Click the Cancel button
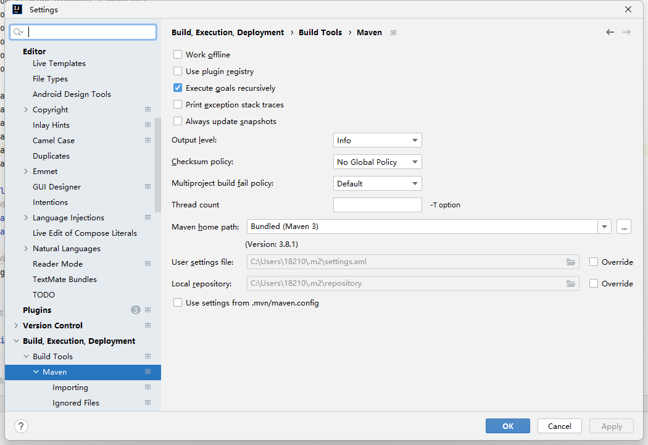This screenshot has width=648, height=445. 560,426
